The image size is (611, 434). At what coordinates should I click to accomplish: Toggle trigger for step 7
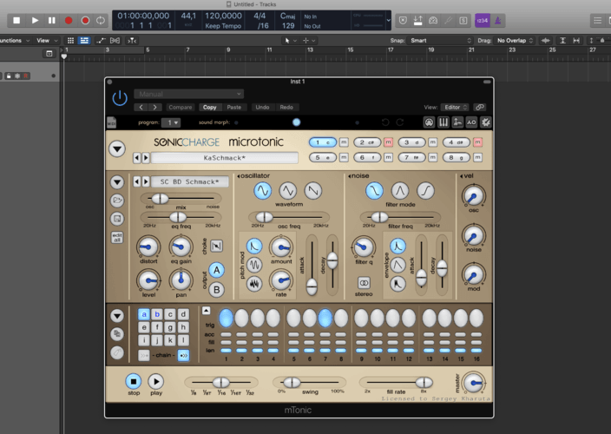(x=325, y=318)
